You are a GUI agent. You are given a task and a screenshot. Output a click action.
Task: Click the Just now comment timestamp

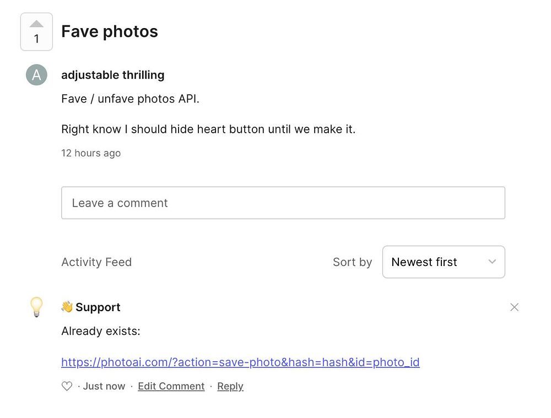[x=104, y=386]
